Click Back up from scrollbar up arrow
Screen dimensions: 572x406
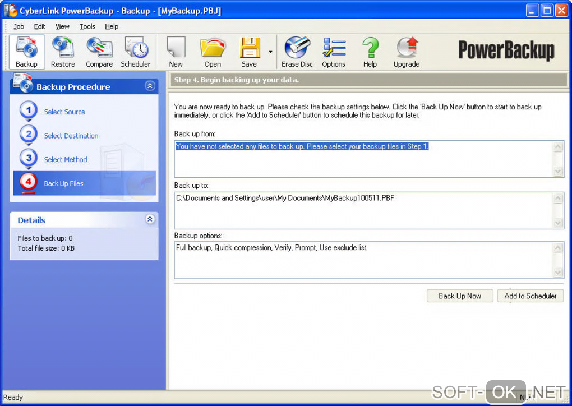pyautogui.click(x=558, y=146)
